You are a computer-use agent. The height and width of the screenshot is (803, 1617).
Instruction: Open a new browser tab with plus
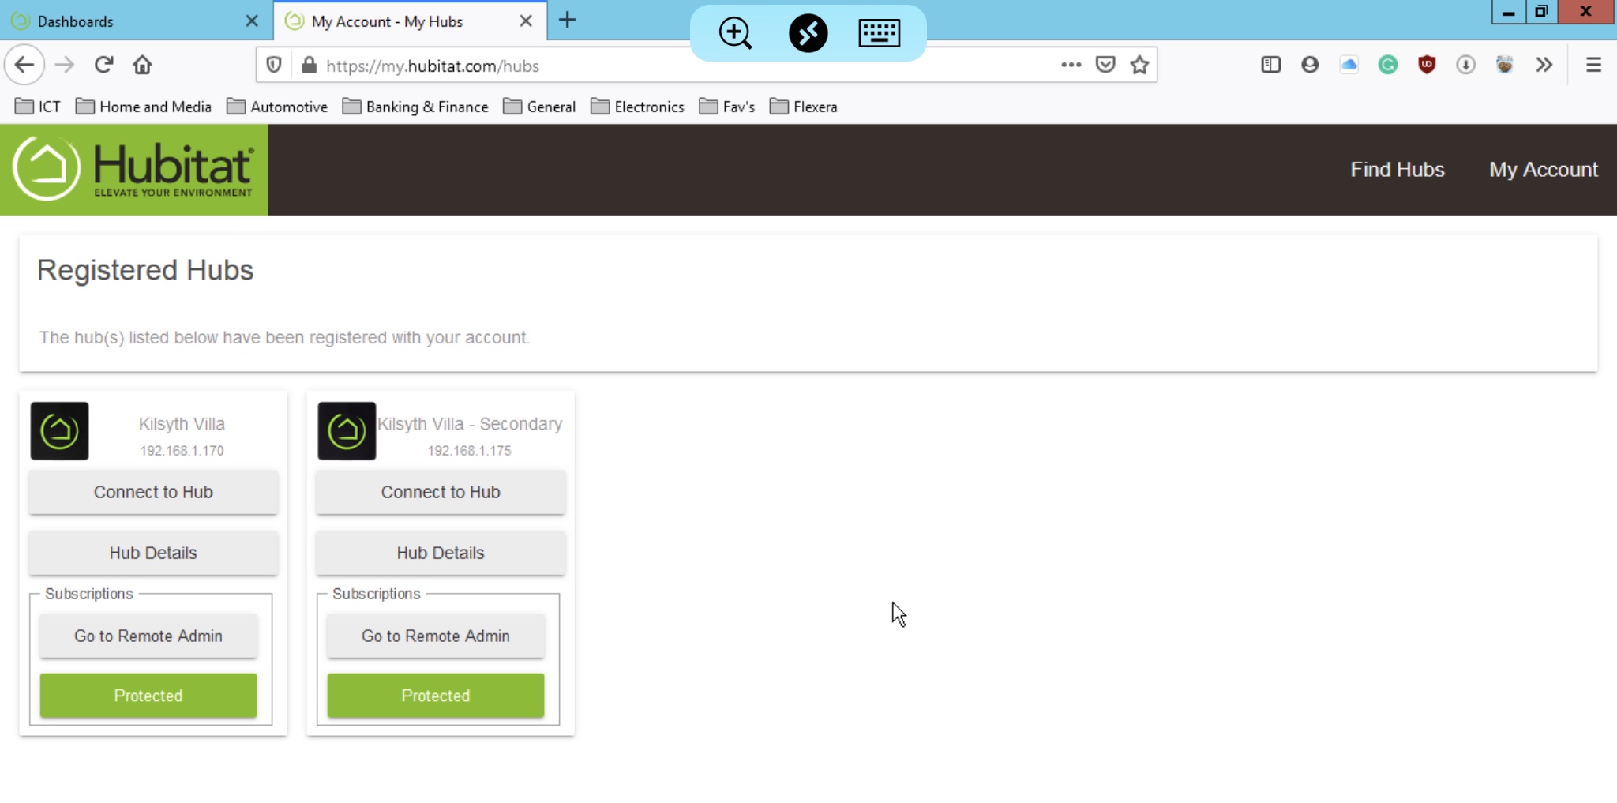567,21
